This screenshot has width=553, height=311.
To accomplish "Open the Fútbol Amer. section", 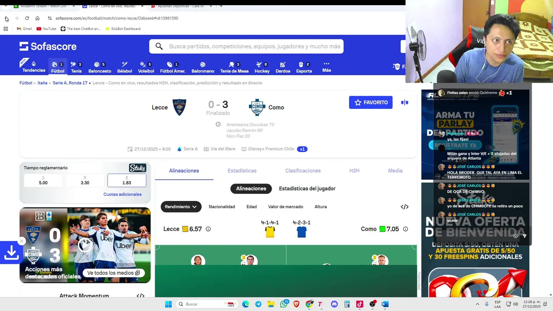I will 173,67.
